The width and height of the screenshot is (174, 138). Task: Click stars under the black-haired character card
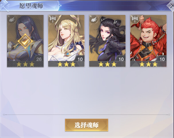[107, 64]
